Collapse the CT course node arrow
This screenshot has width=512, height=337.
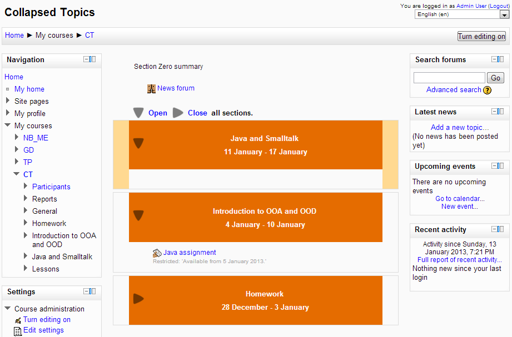(16, 174)
